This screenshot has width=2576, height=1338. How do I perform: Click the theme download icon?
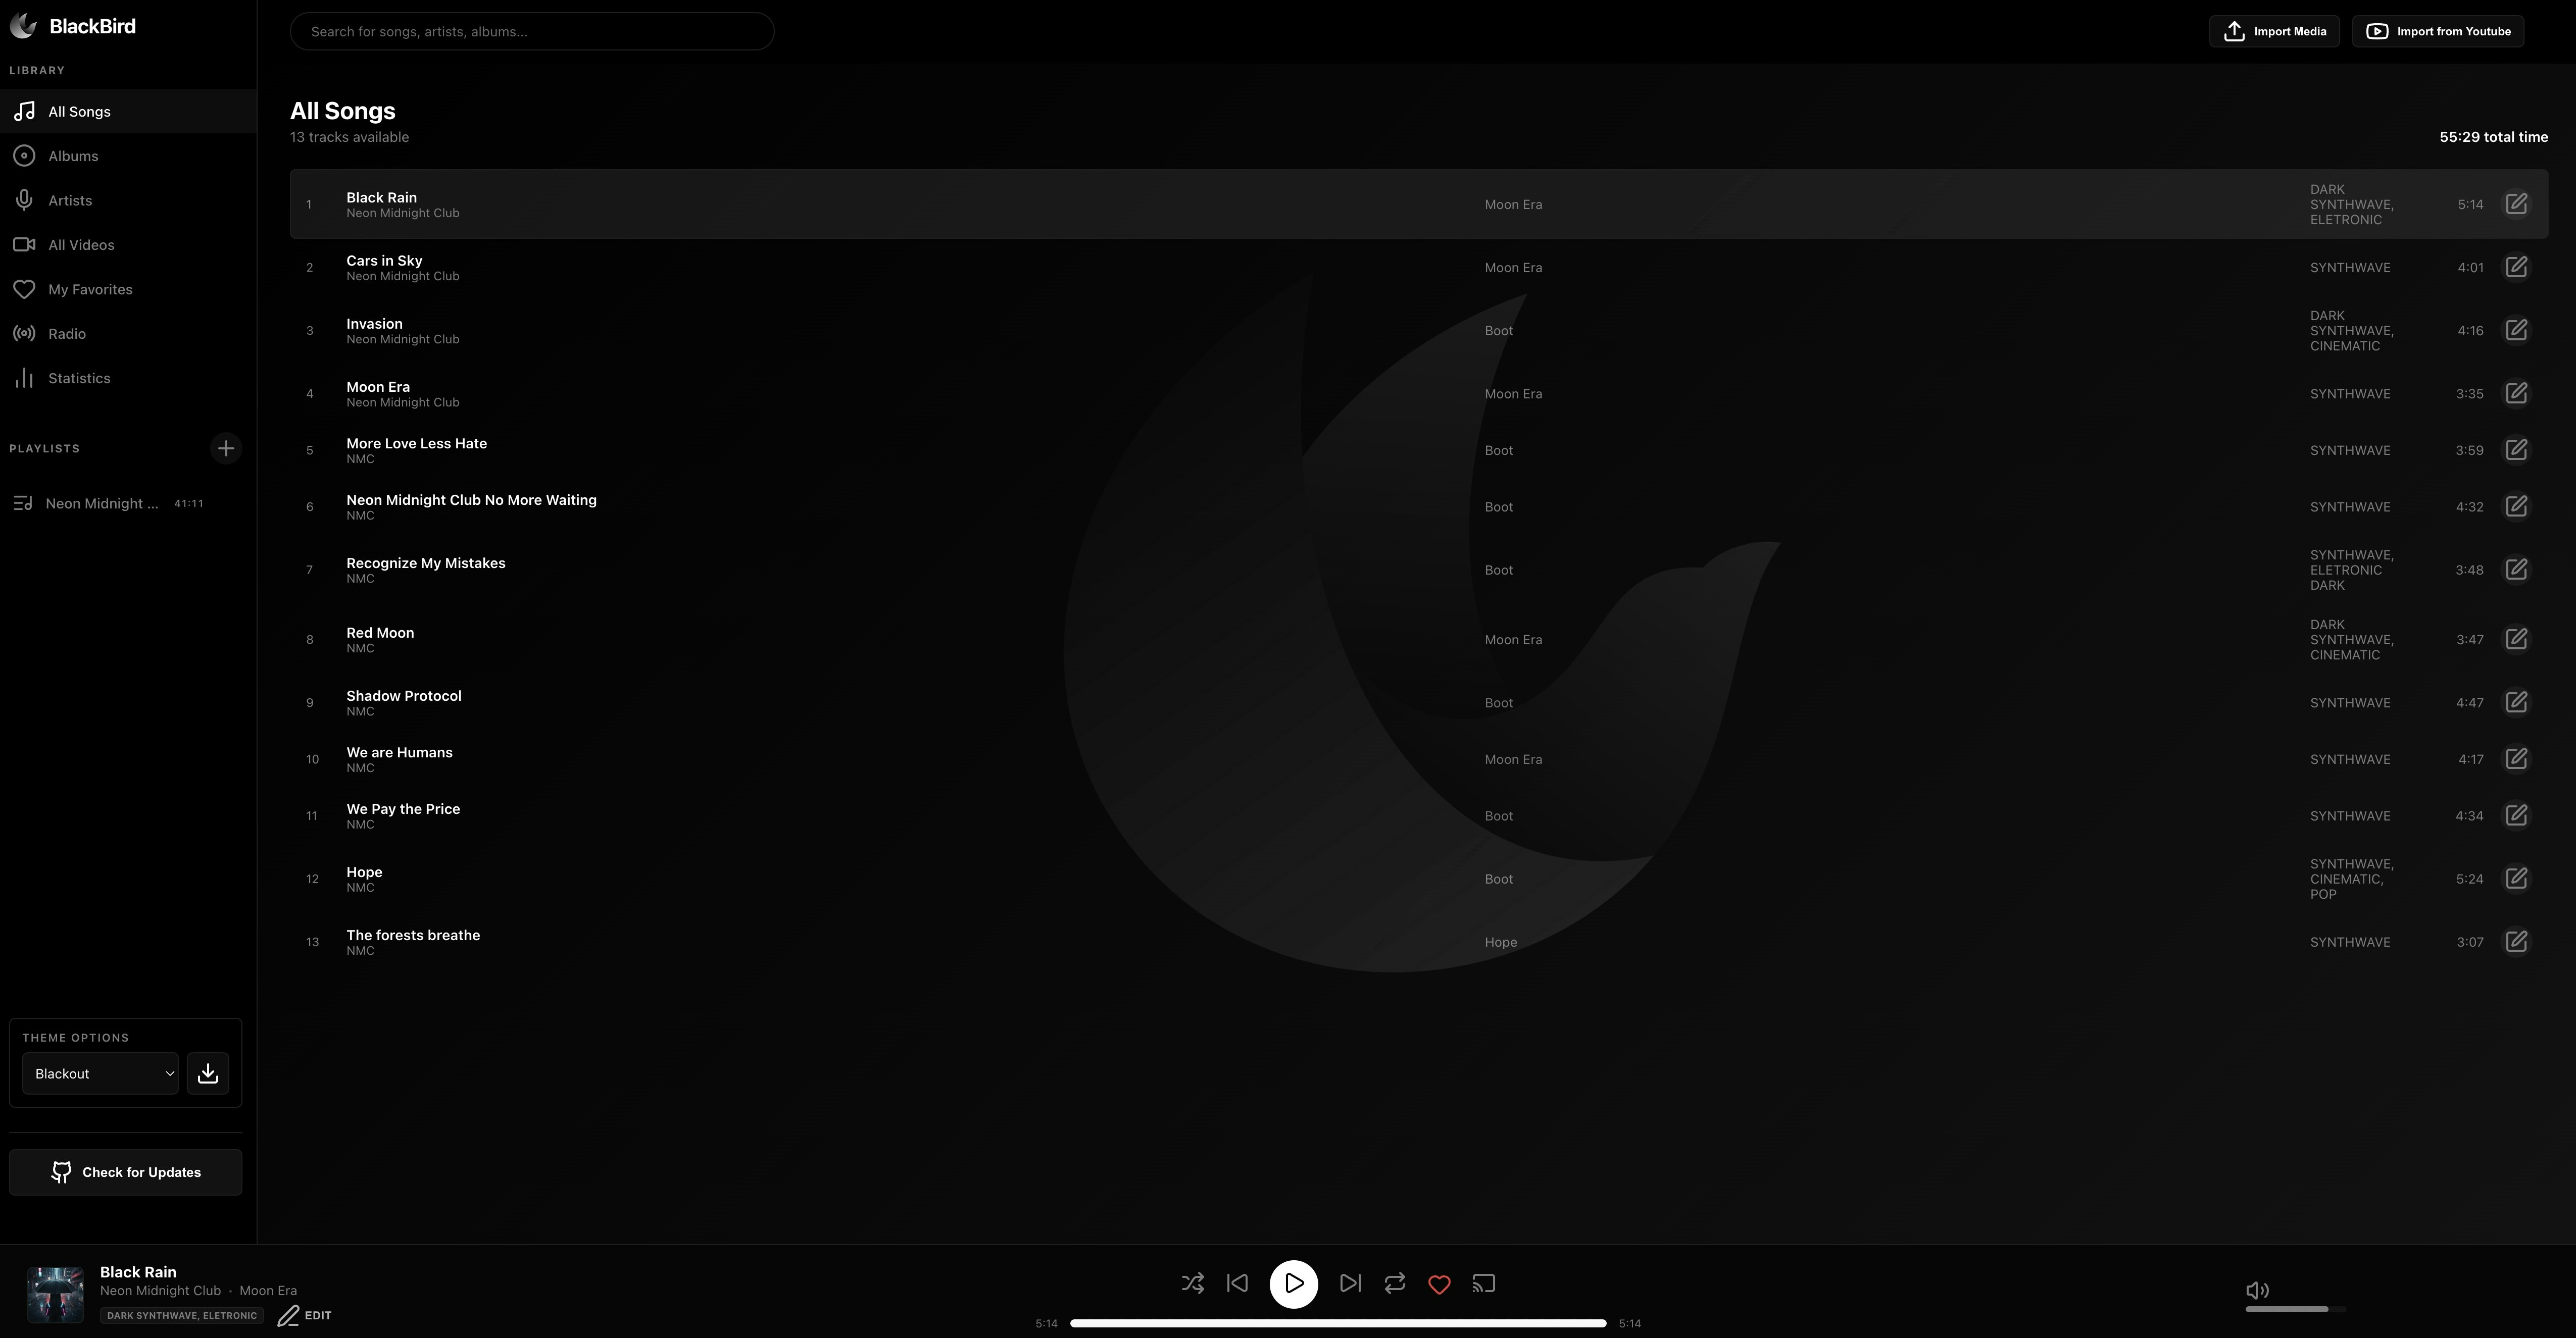click(x=208, y=1073)
